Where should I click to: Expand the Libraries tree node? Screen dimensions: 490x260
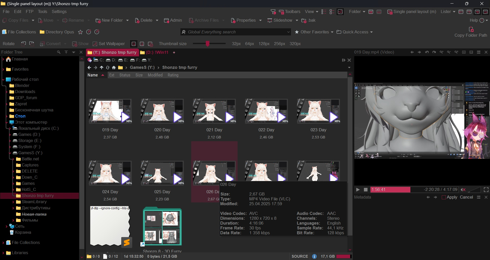point(3,253)
